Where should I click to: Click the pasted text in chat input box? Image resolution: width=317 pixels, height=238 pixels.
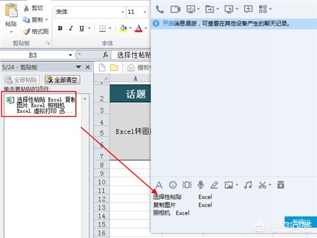183,205
